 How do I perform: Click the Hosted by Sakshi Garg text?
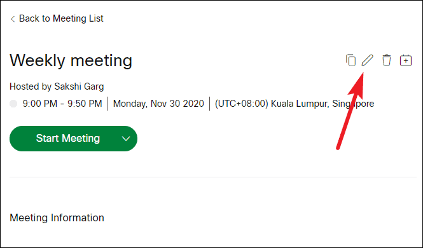coord(57,86)
